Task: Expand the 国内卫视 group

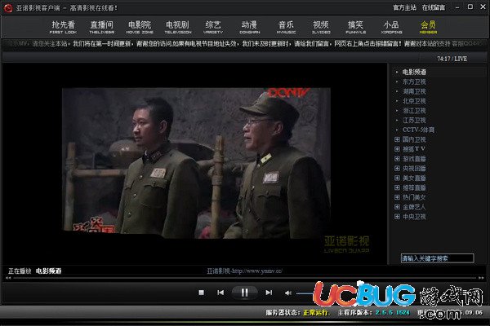Action: click(397, 139)
